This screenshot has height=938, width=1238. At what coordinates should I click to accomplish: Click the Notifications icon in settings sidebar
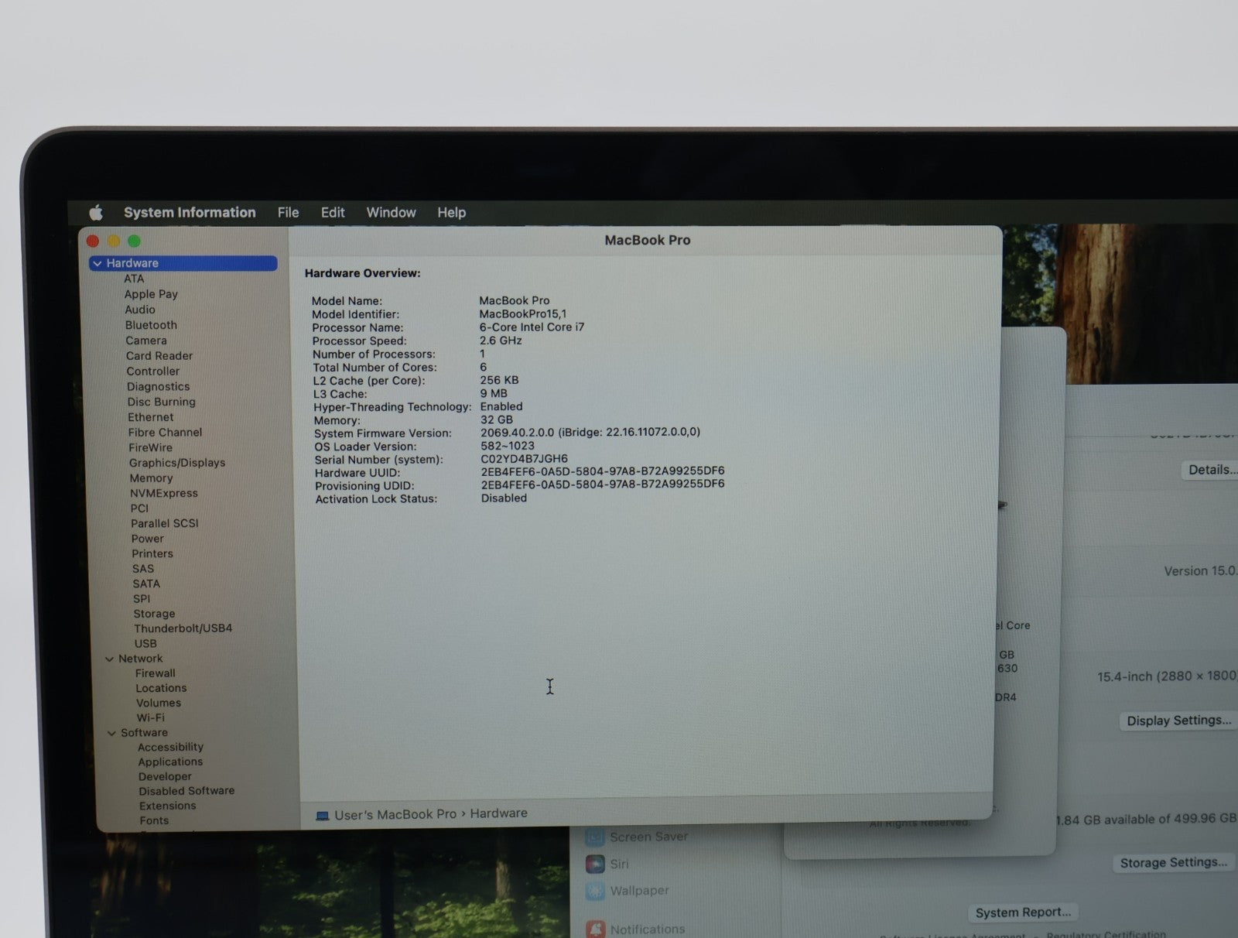coord(595,929)
